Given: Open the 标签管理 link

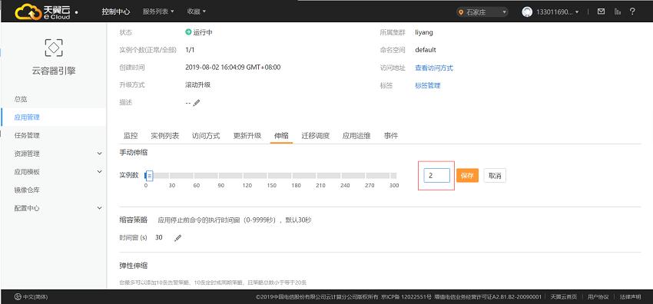Looking at the screenshot, I should point(428,86).
